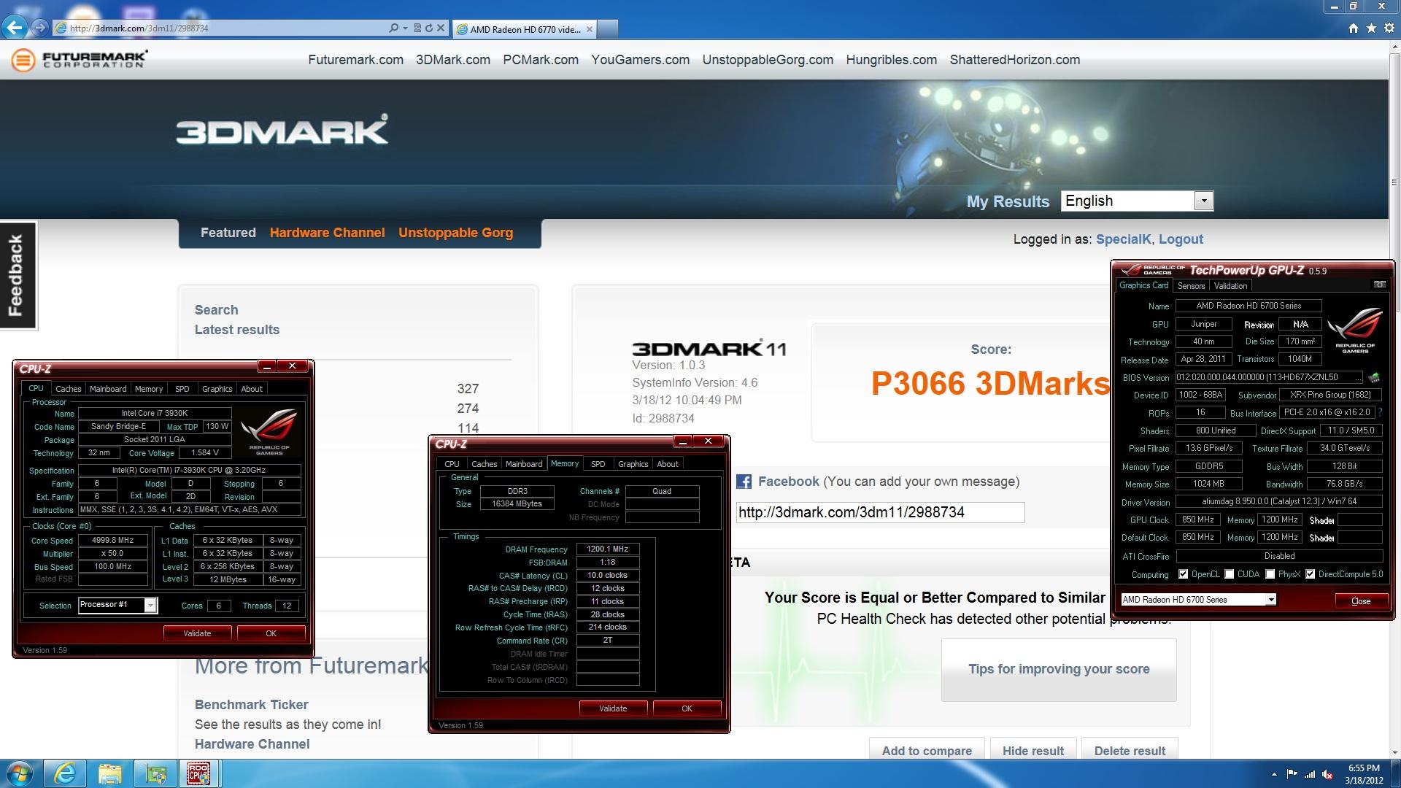
Task: Click the Action Center flag tray icon
Action: 1292,774
